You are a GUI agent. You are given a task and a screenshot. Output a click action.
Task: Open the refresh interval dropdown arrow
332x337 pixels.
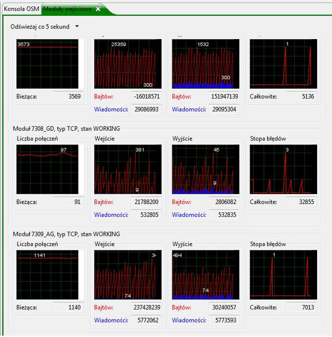pyautogui.click(x=77, y=26)
